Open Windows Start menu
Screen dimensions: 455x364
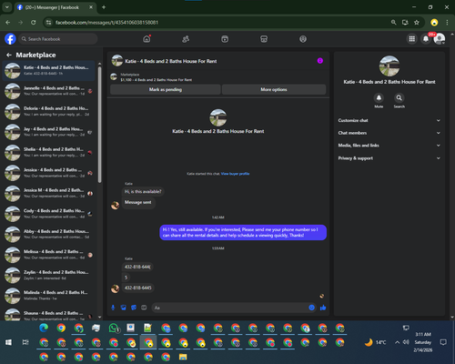pos(8,342)
